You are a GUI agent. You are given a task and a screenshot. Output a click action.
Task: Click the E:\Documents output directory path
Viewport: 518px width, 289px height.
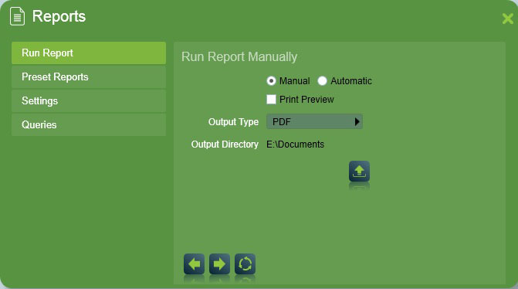click(x=295, y=144)
